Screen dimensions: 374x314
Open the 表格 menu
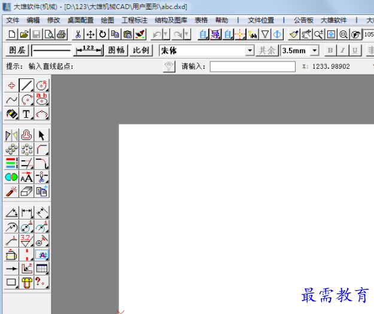(201, 20)
